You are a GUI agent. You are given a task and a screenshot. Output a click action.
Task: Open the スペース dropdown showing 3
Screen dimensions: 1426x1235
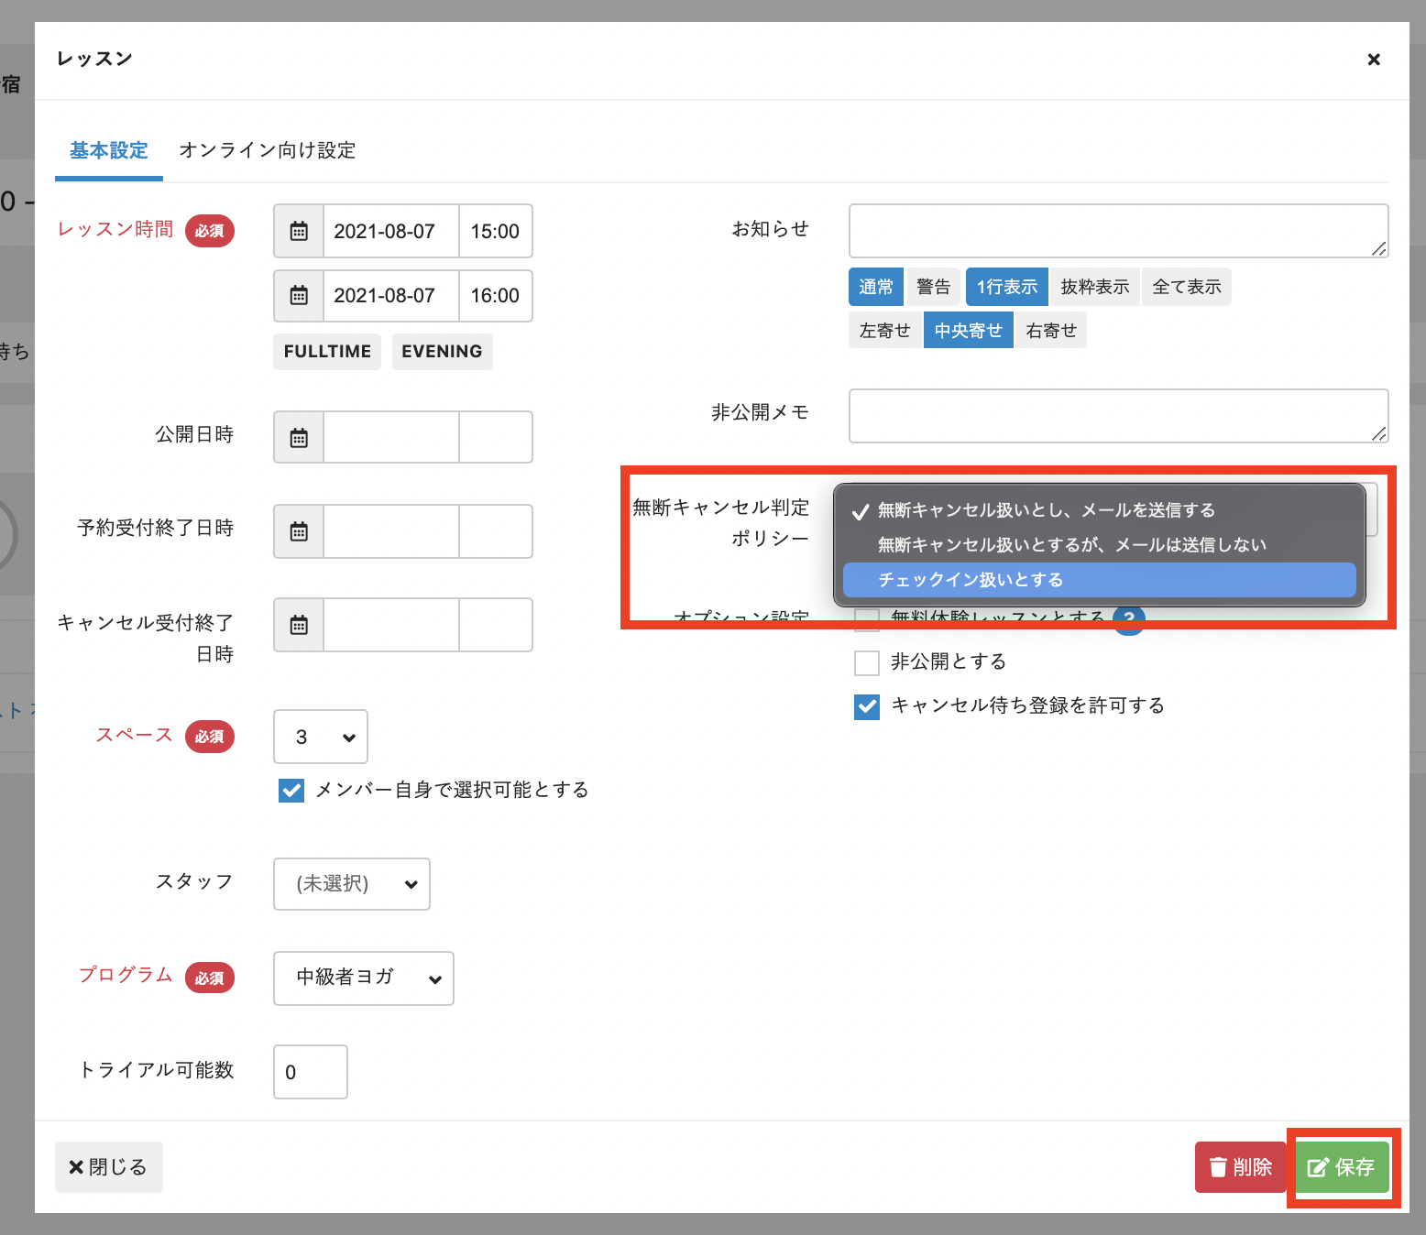tap(321, 737)
